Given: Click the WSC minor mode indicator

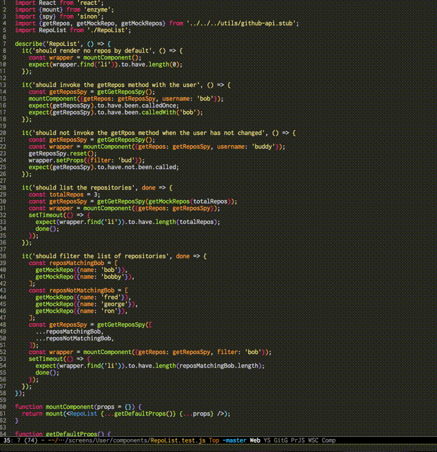Looking at the screenshot, I should coord(314,440).
